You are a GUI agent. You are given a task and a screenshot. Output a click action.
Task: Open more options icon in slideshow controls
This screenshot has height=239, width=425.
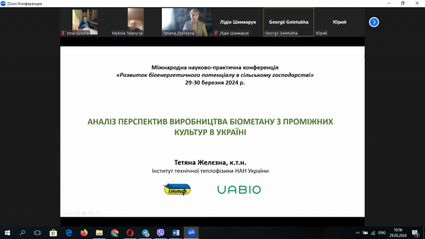tap(98, 213)
